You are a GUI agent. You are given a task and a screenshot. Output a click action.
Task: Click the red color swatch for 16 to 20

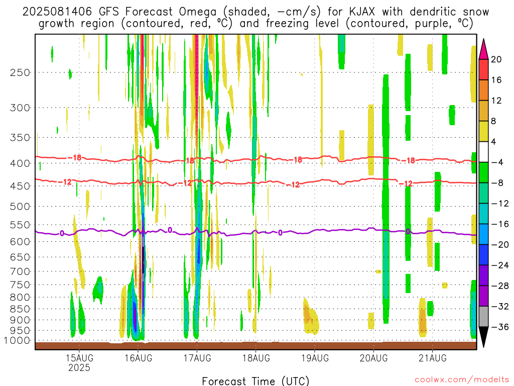(x=483, y=69)
